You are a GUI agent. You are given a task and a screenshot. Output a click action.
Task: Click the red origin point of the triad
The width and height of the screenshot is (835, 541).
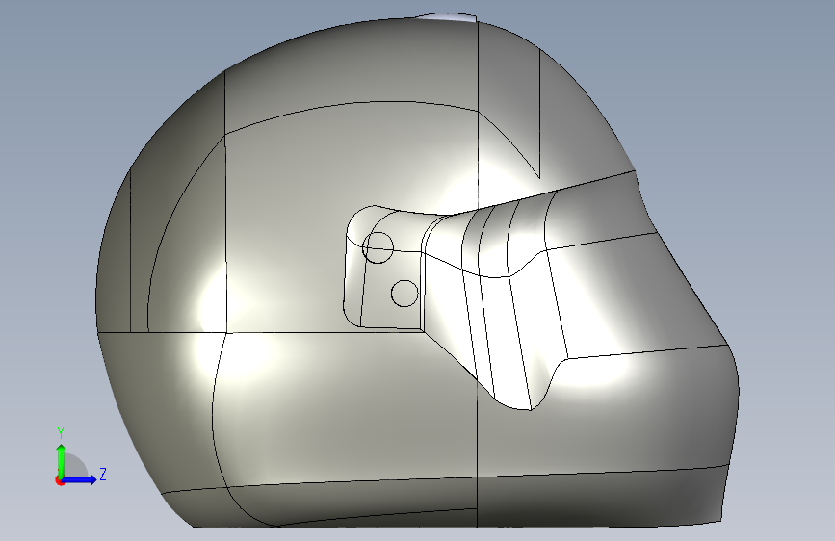coord(60,480)
